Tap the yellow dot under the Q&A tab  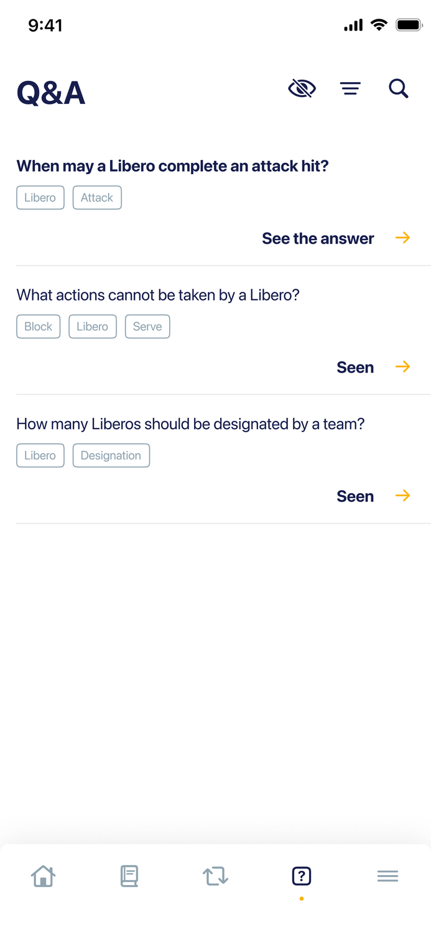click(x=301, y=898)
